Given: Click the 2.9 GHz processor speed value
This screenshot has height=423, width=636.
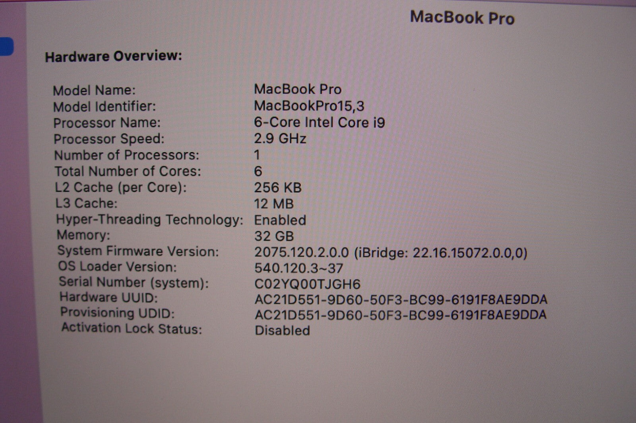Looking at the screenshot, I should [280, 138].
